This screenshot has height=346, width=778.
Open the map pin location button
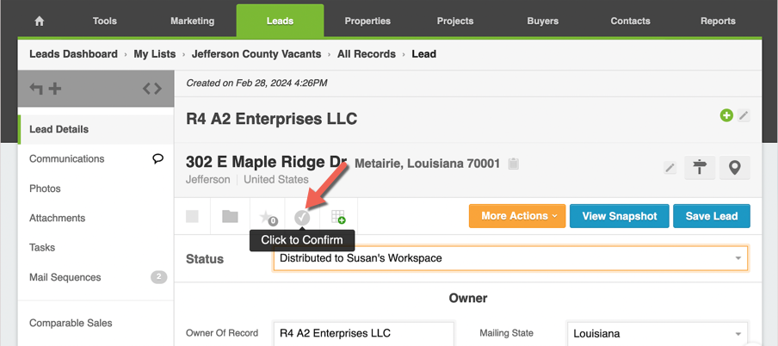coord(734,168)
